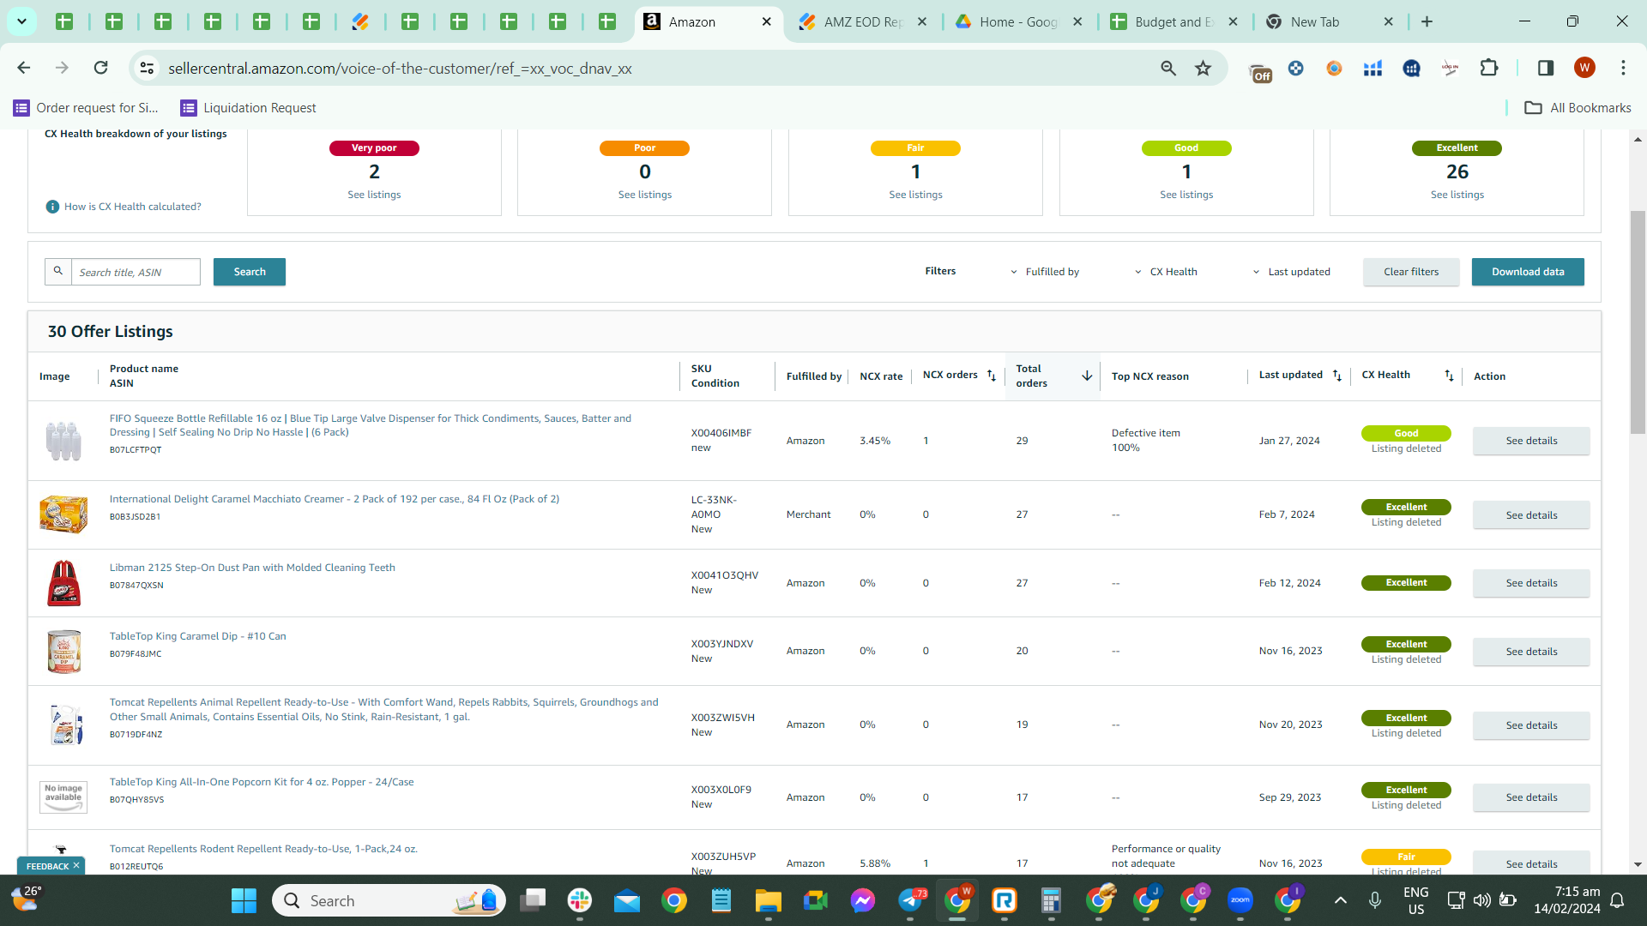1647x926 pixels.
Task: Open Mail app from taskbar
Action: click(x=627, y=900)
